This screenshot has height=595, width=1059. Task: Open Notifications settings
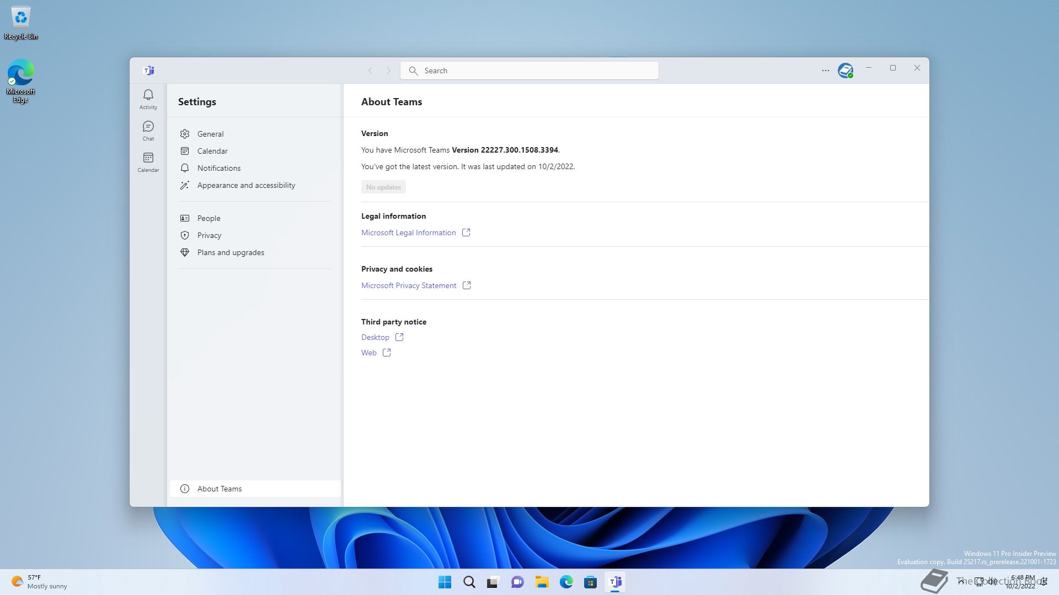click(218, 168)
